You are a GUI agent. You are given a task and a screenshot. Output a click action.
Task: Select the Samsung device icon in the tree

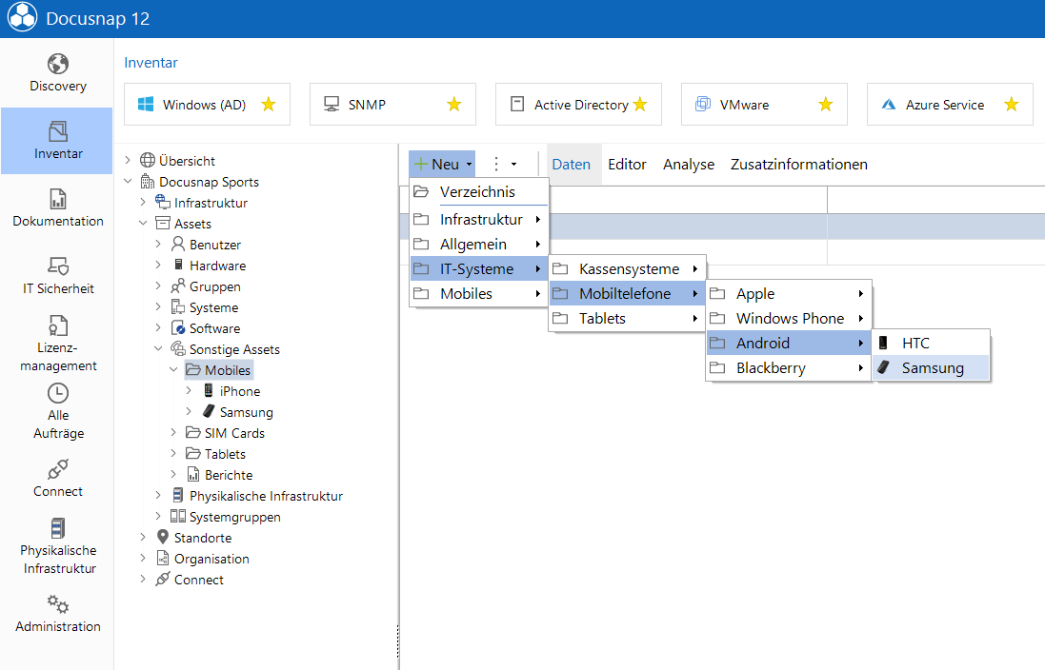(x=209, y=411)
